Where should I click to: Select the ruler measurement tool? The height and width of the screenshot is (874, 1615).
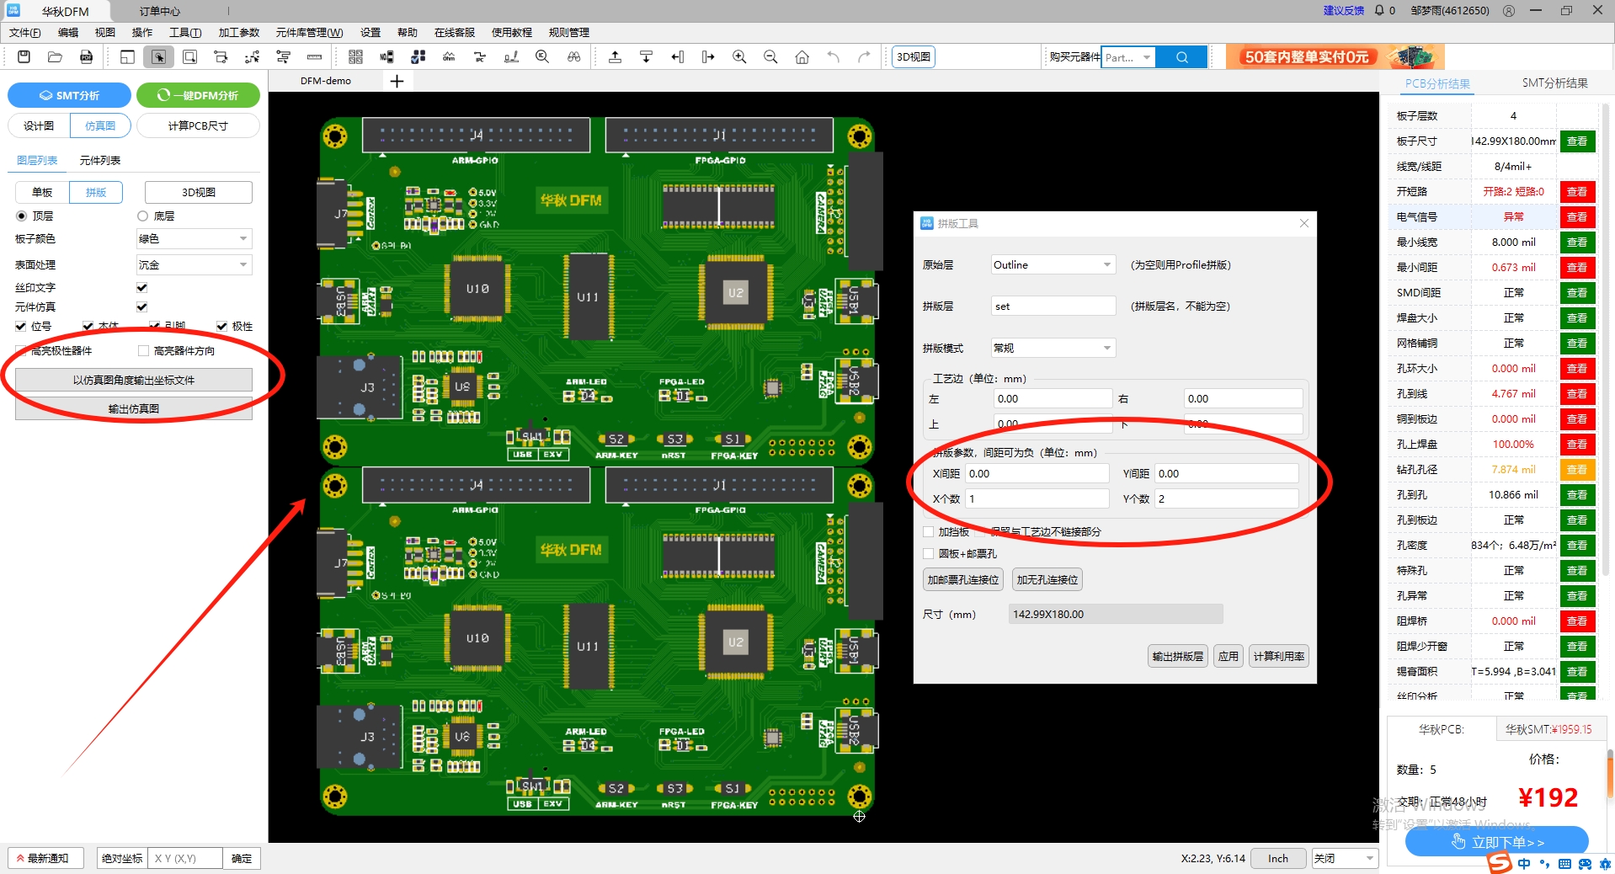(x=314, y=57)
